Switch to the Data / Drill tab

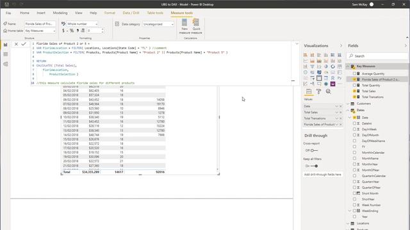coord(131,13)
